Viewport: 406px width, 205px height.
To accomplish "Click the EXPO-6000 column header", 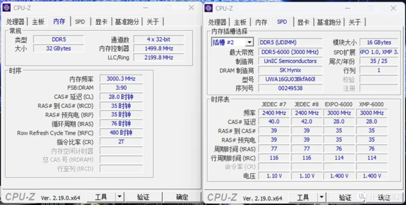I will [x=339, y=104].
